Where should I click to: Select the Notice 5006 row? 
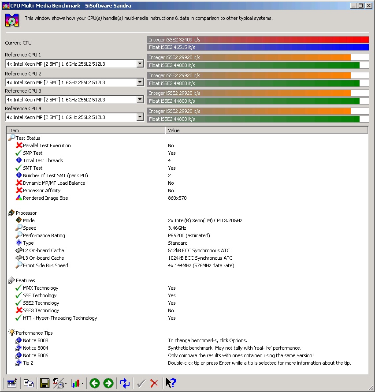pyautogui.click(x=187, y=355)
